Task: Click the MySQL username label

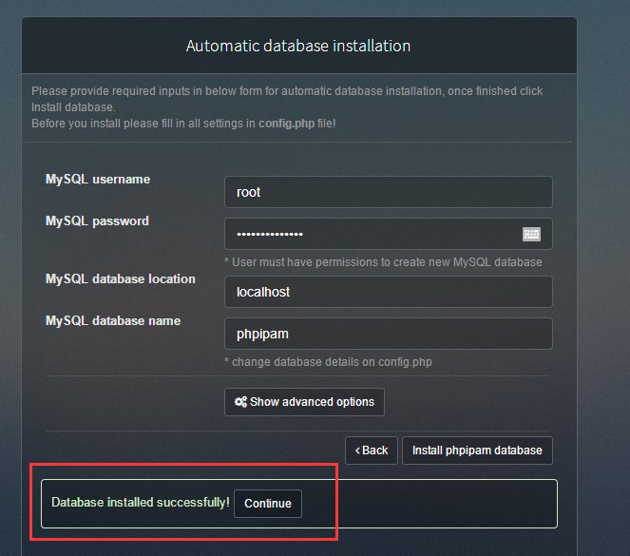Action: [98, 180]
